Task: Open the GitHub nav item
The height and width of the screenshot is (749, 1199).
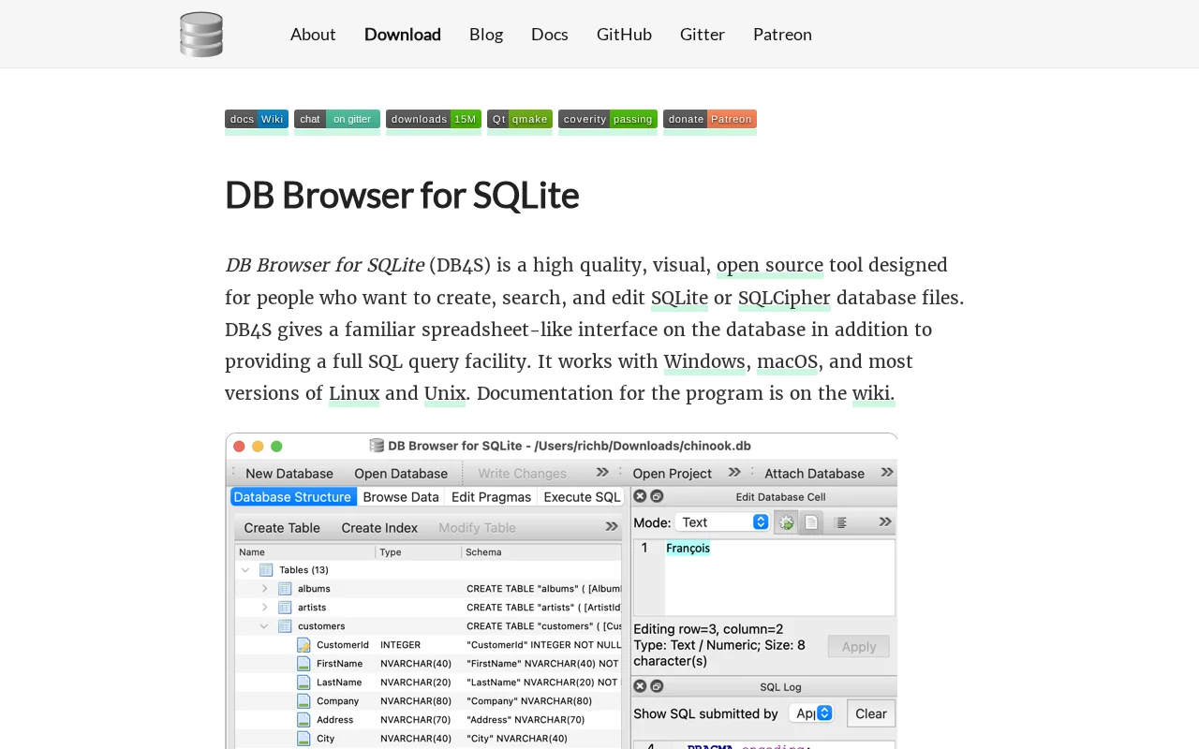Action: click(x=624, y=35)
